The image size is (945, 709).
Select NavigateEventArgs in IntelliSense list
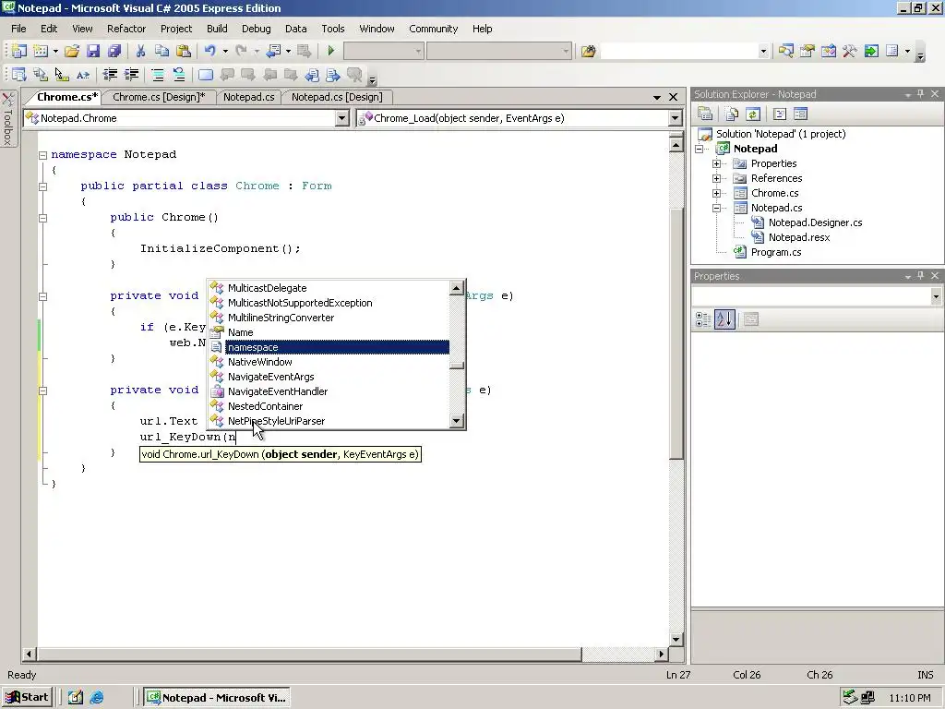click(x=270, y=377)
